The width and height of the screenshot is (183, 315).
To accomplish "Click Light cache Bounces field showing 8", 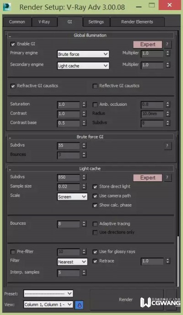I will 69,224.
